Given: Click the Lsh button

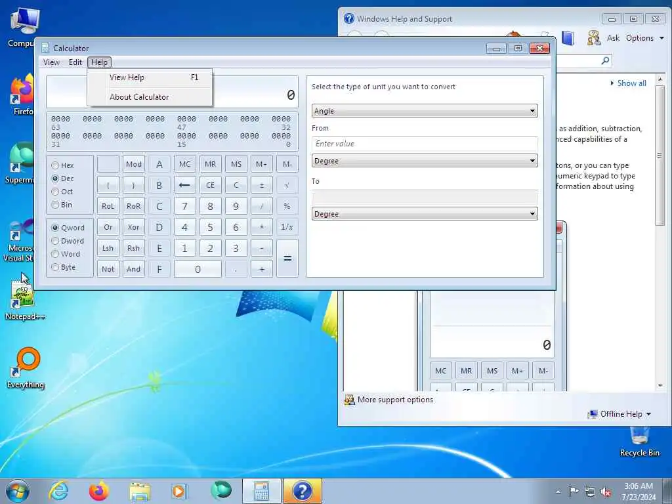Looking at the screenshot, I should point(108,248).
